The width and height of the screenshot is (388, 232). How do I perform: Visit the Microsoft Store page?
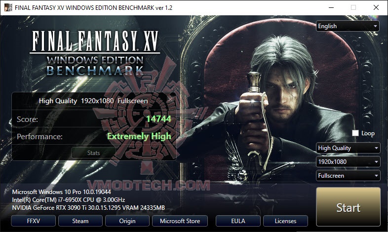coord(180,221)
